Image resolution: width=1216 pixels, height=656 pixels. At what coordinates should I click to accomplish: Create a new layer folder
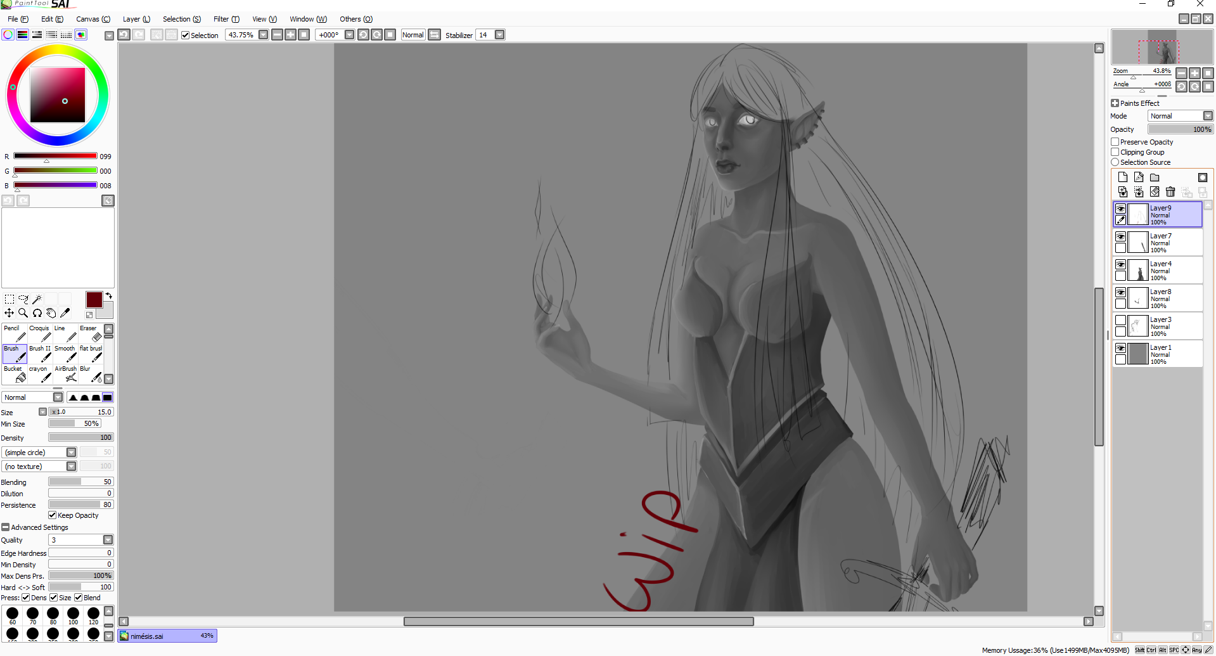pyautogui.click(x=1155, y=177)
